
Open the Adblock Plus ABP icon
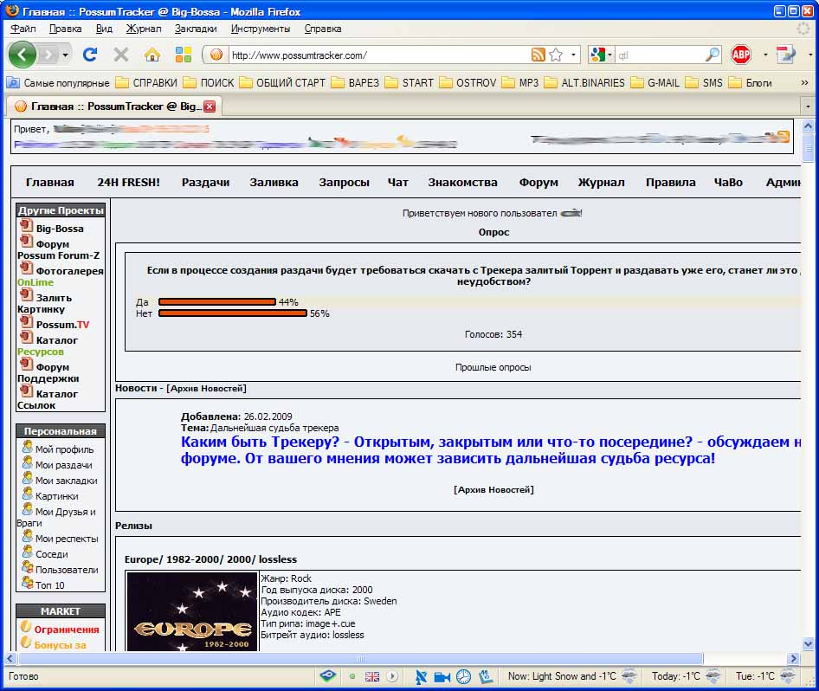(741, 55)
